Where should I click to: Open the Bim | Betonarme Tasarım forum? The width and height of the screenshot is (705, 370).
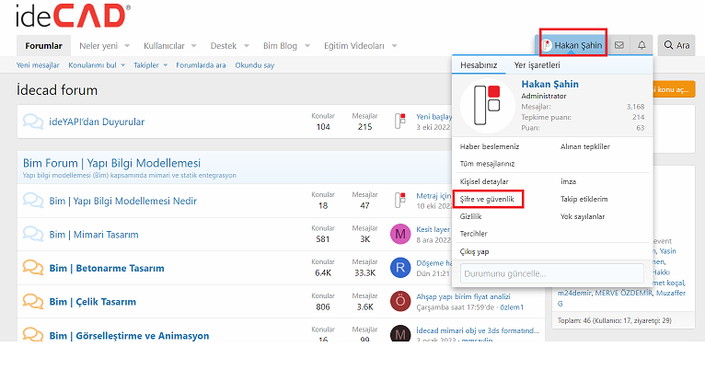coord(107,269)
